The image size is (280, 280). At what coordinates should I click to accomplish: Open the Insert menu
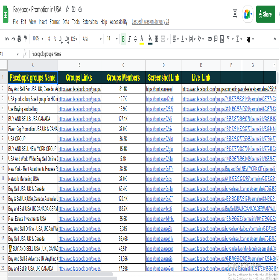tap(43, 22)
